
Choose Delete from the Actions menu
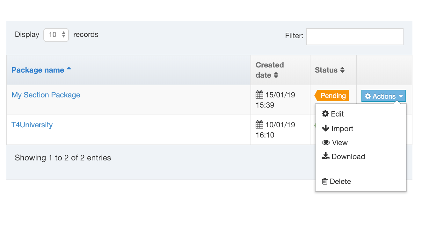pyautogui.click(x=340, y=181)
